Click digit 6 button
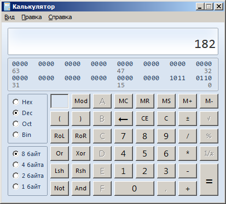The width and height of the screenshot is (226, 204). (166, 153)
